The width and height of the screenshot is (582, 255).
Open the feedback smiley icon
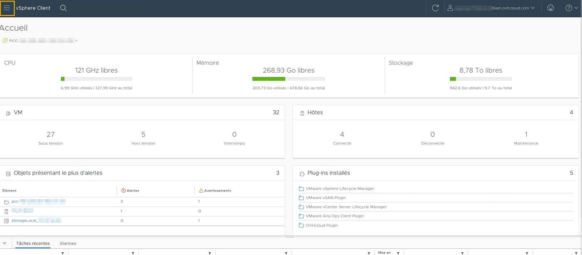550,7
